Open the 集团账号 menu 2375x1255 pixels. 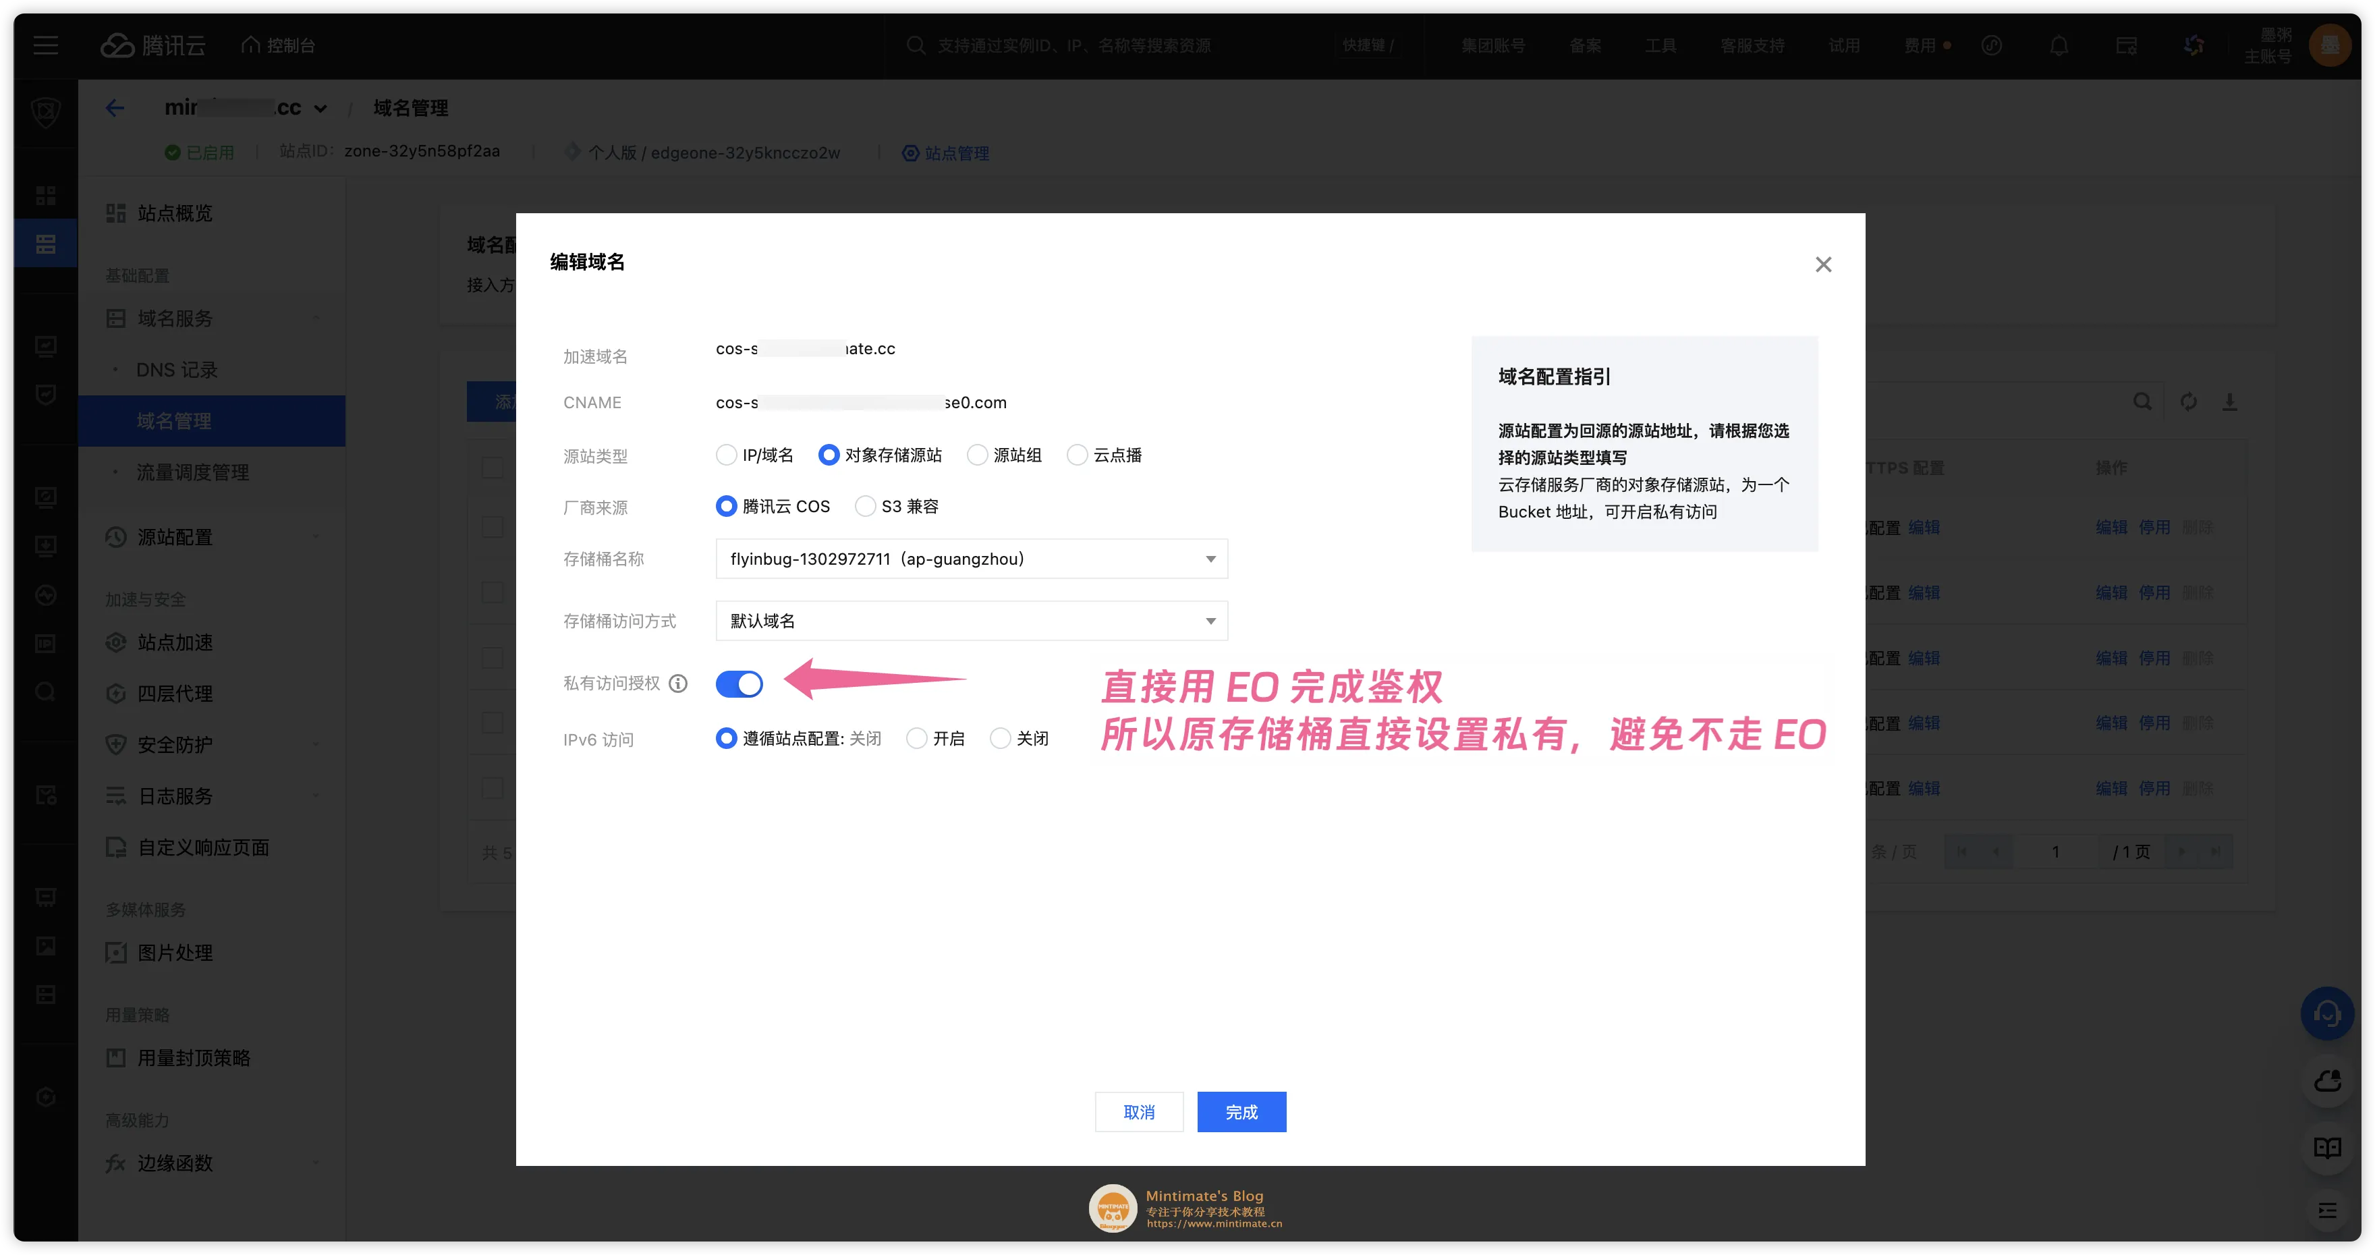pyautogui.click(x=1492, y=45)
